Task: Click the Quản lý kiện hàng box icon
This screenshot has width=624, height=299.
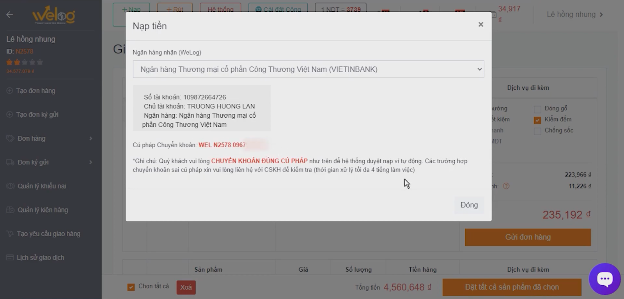Action: (10, 210)
